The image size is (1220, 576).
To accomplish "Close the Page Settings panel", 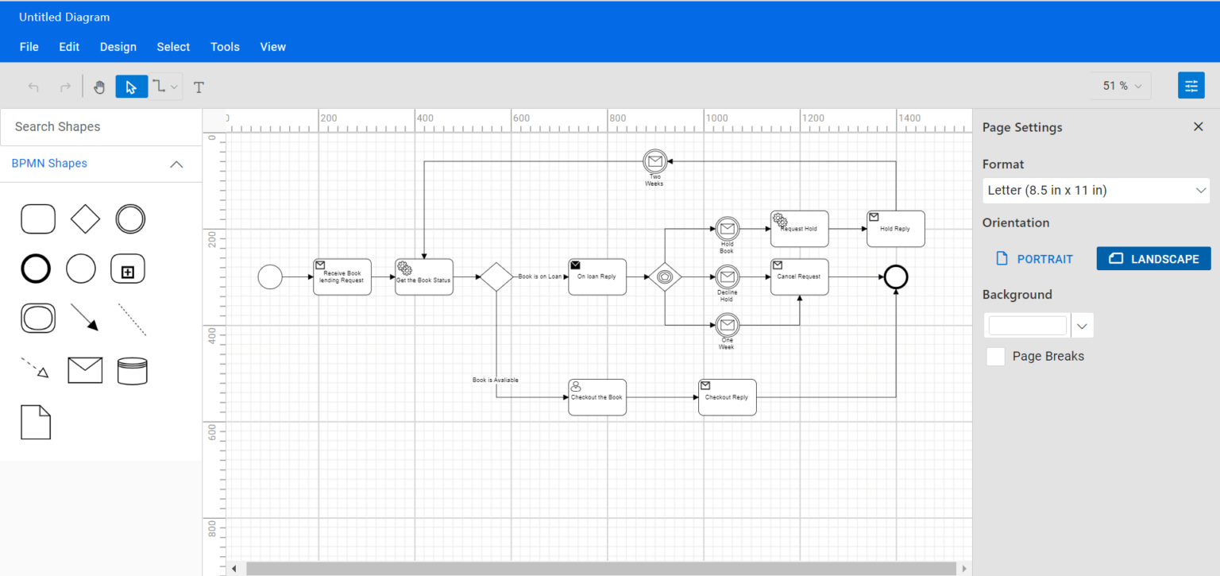I will point(1198,127).
